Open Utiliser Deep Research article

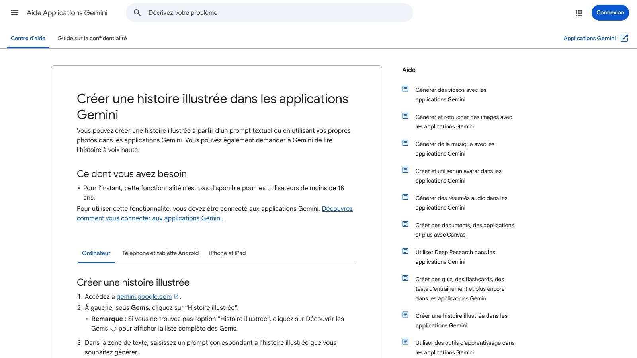pos(455,257)
